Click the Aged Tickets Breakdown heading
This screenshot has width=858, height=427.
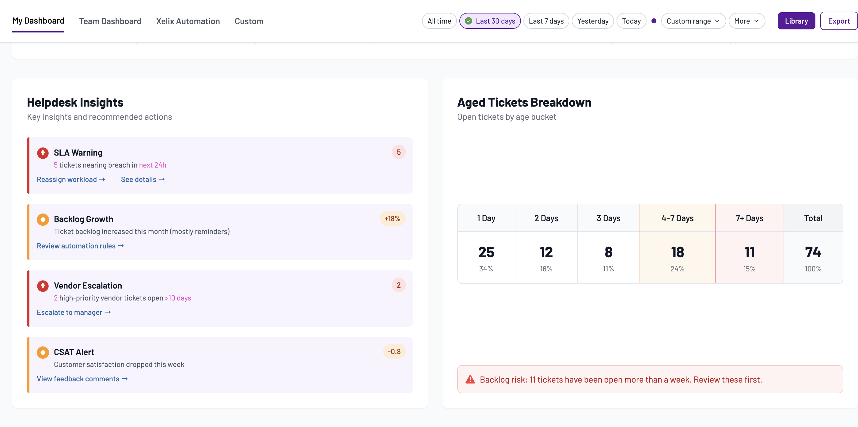pos(524,102)
